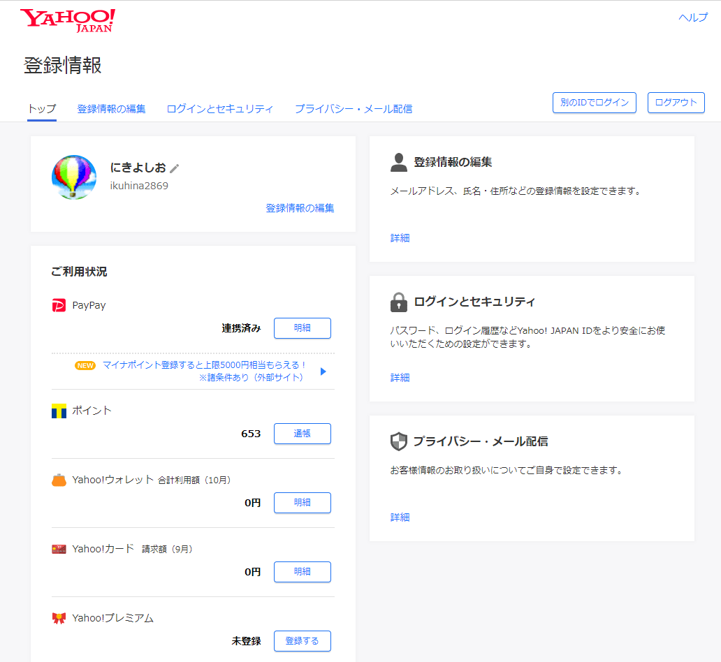Click the padlock icon for ログインとセキュリティ

coord(399,302)
